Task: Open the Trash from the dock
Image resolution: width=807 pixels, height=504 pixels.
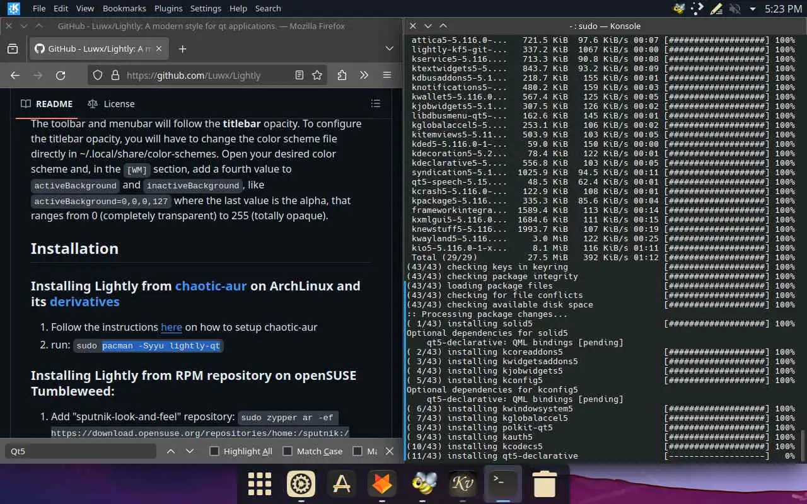Action: pos(544,484)
